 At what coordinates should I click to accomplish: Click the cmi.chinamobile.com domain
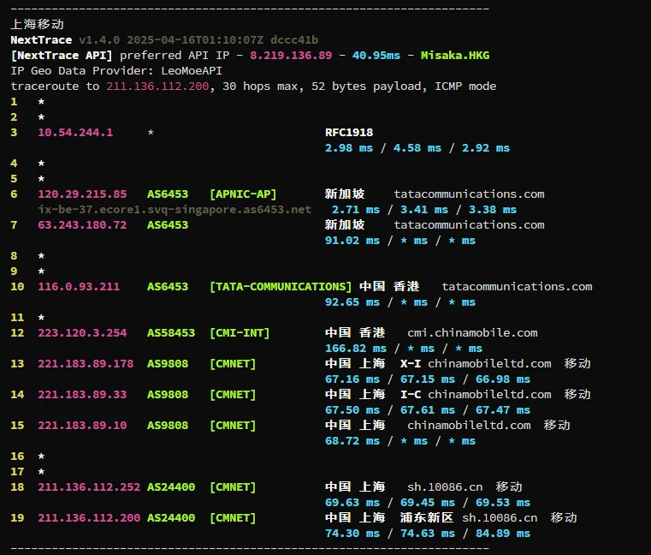pos(472,333)
